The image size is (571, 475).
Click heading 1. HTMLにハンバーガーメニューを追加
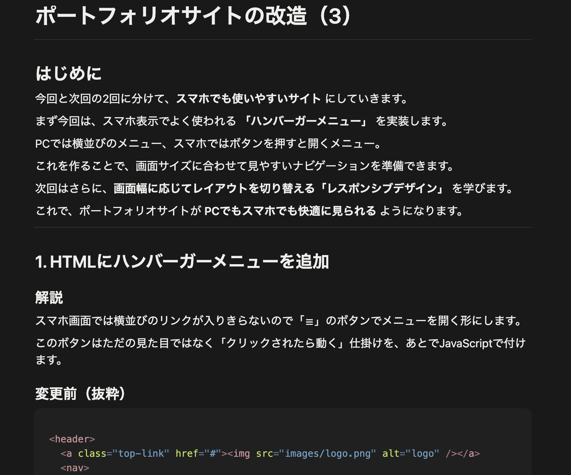182,262
